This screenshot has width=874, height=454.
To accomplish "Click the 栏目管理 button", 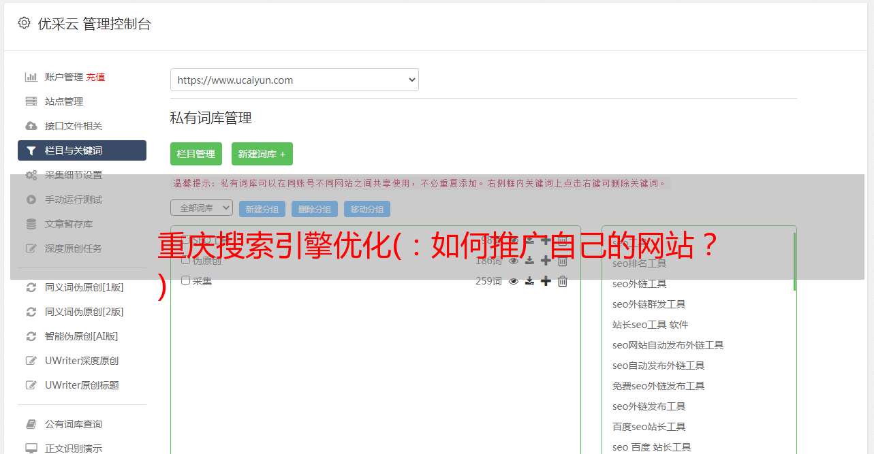I will click(196, 154).
